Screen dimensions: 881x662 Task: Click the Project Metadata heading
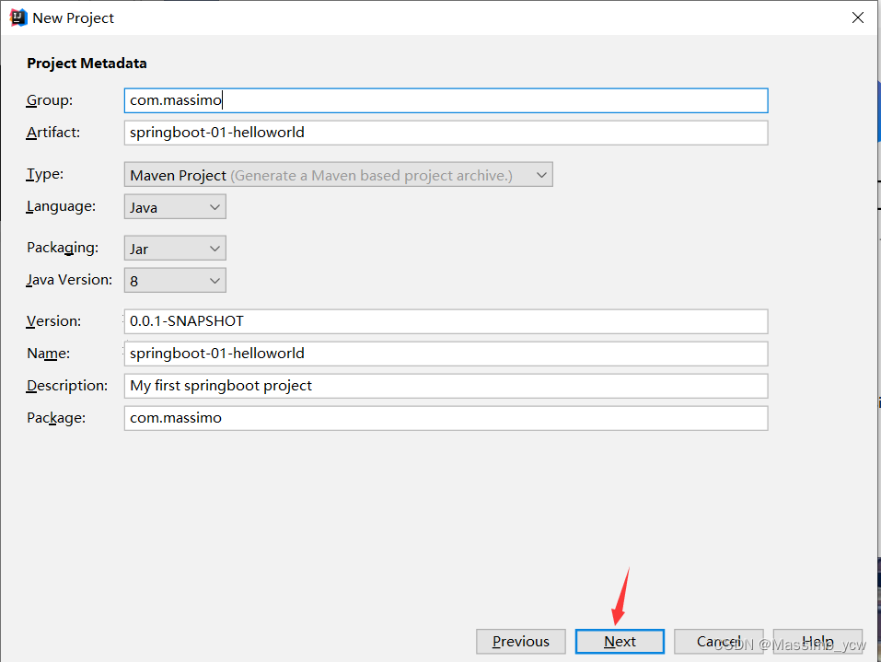[x=87, y=63]
